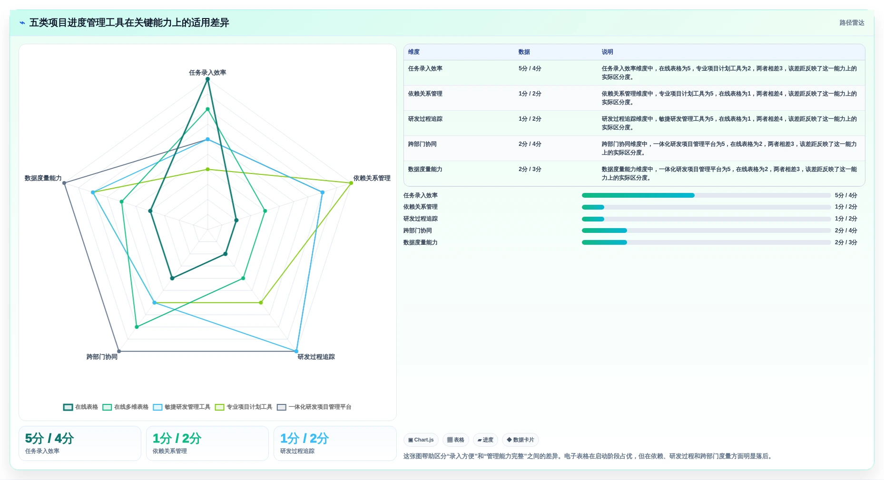The image size is (884, 480).
Task: Click the 跨部门协同 radar axis label
Action: pyautogui.click(x=102, y=357)
